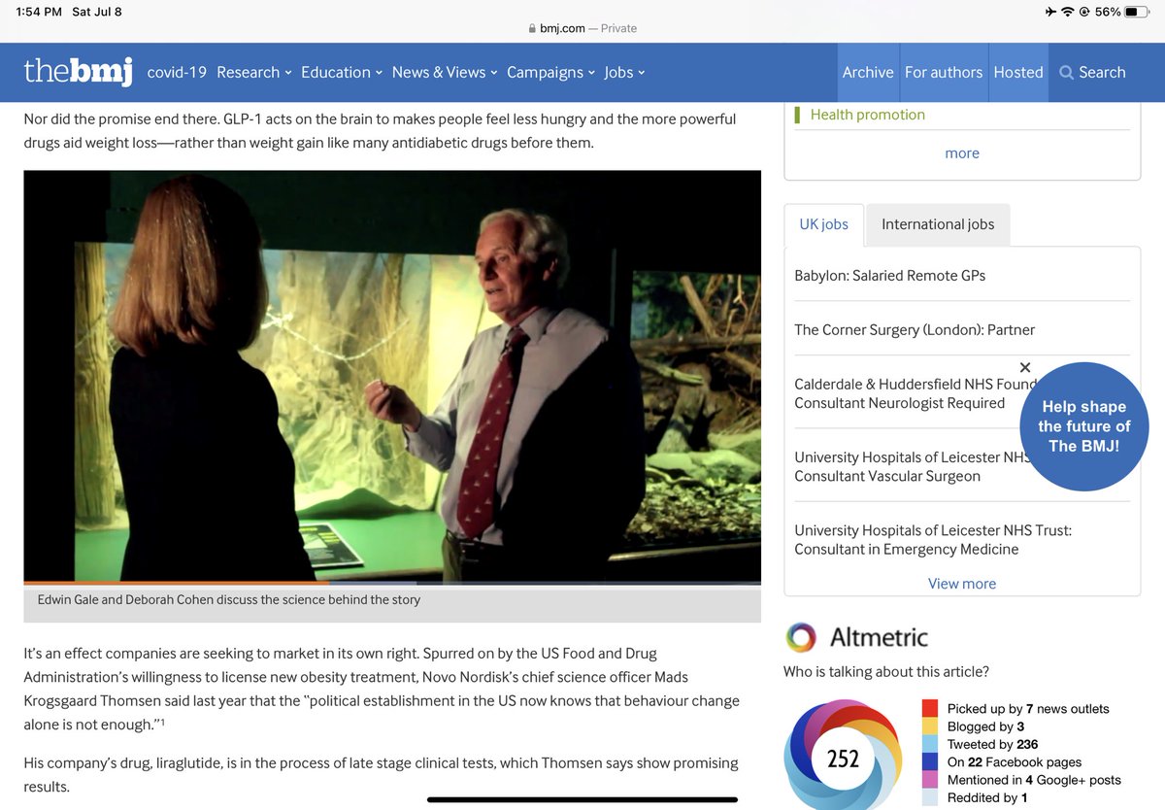
Task: Select the covid-19 menu item
Action: (176, 72)
